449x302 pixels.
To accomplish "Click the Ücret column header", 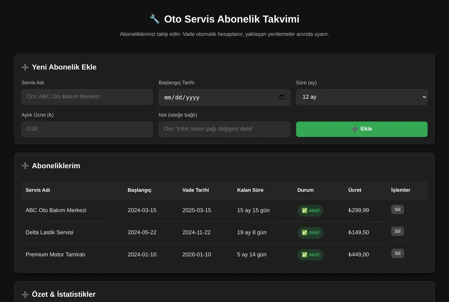I will click(x=355, y=190).
